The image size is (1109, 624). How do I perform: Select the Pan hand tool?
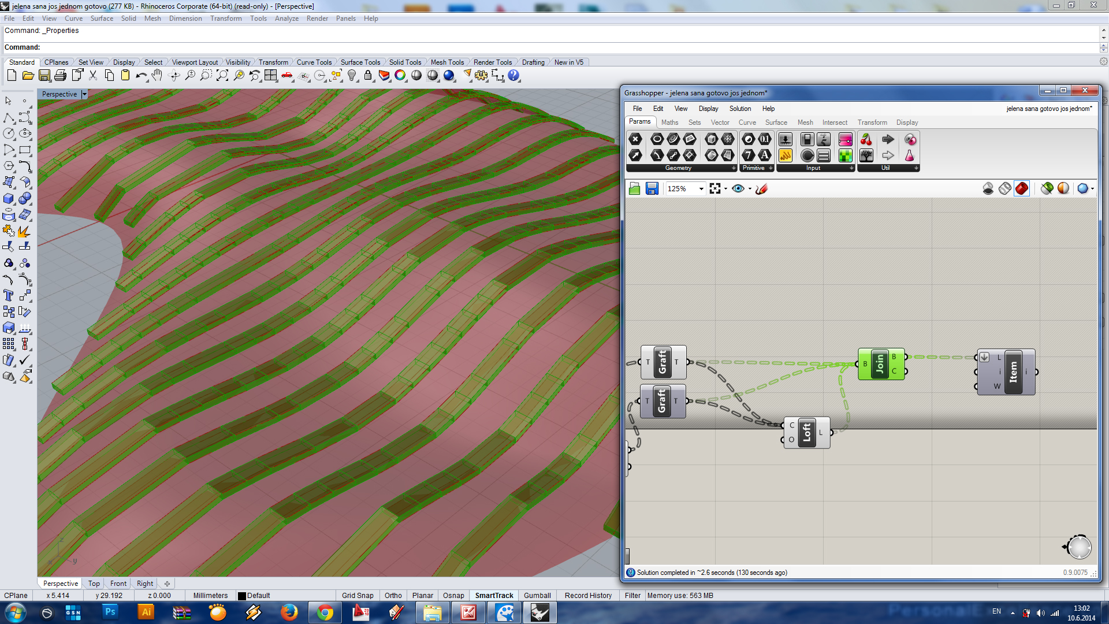click(157, 76)
